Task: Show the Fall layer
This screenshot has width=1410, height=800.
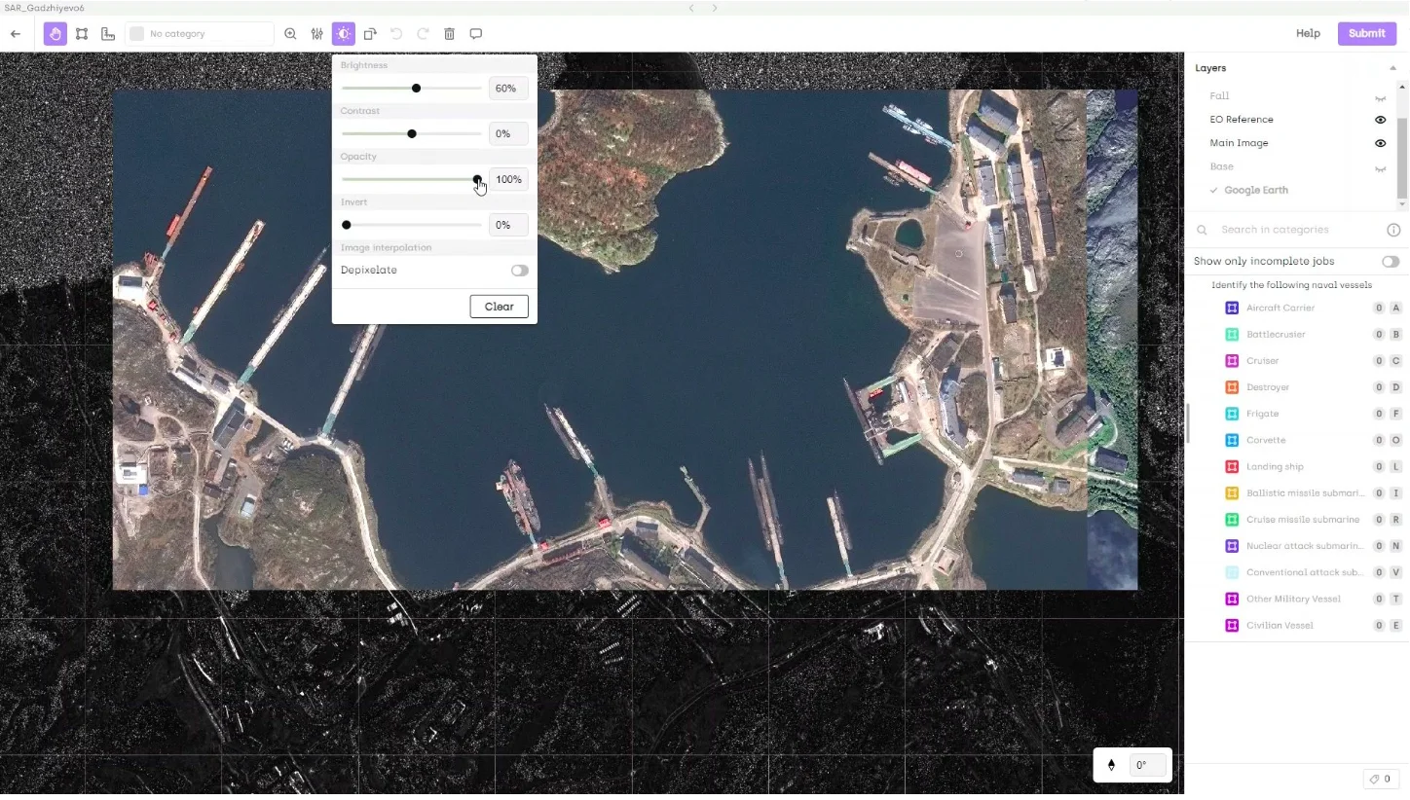Action: [1380, 97]
